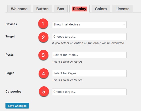
Task: Click the Devices field label
Action: click(x=11, y=24)
